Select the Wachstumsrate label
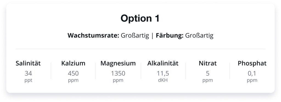The width and height of the screenshot is (281, 102). 93,36
